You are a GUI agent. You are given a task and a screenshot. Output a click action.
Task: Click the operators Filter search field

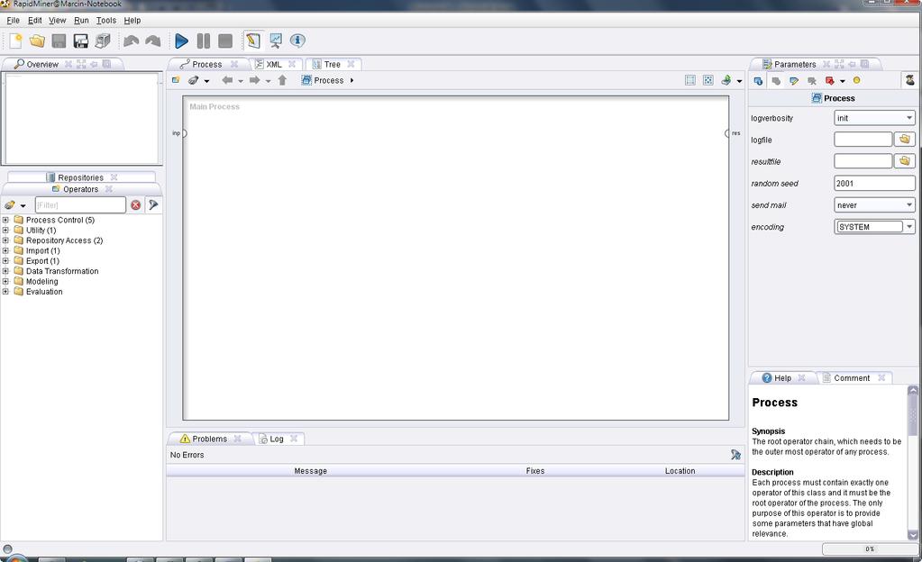click(x=80, y=205)
